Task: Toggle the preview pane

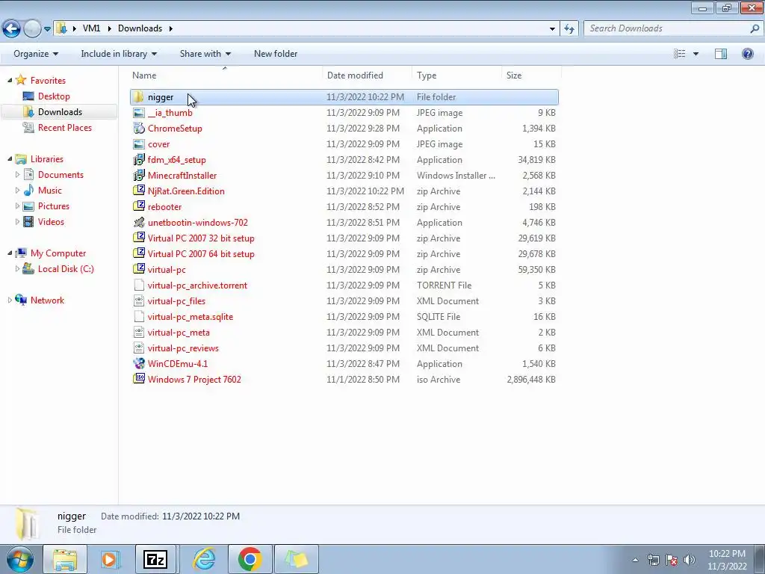Action: point(721,54)
